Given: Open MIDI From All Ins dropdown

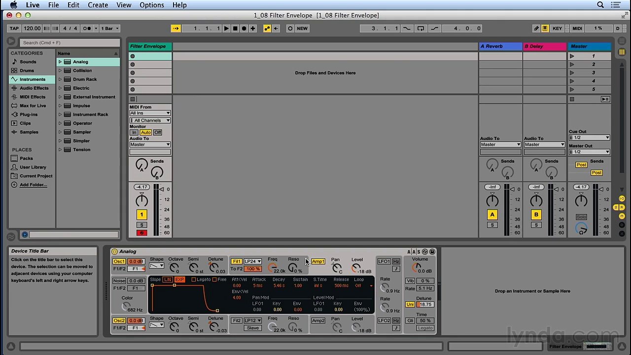Looking at the screenshot, I should coord(150,113).
